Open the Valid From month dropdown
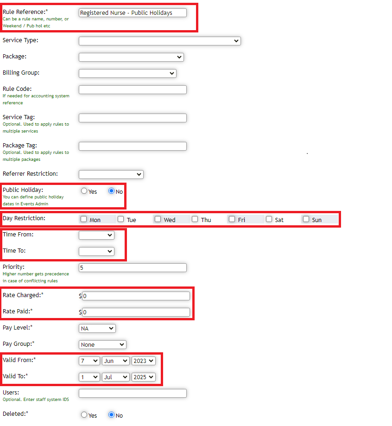This screenshot has height=426, width=392. pyautogui.click(x=115, y=361)
